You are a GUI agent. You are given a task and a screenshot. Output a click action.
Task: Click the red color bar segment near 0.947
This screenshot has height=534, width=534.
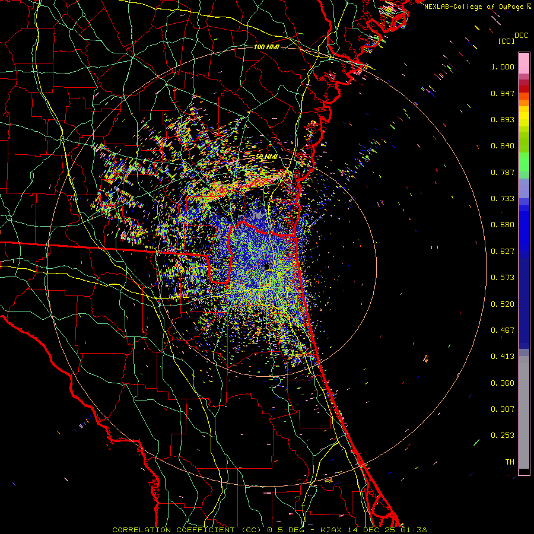point(524,89)
